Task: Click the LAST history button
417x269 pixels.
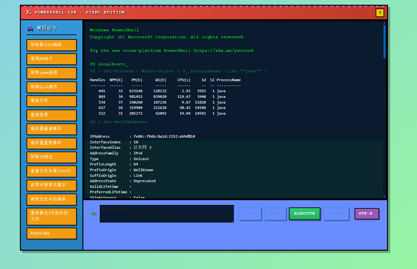Action: (x=250, y=213)
